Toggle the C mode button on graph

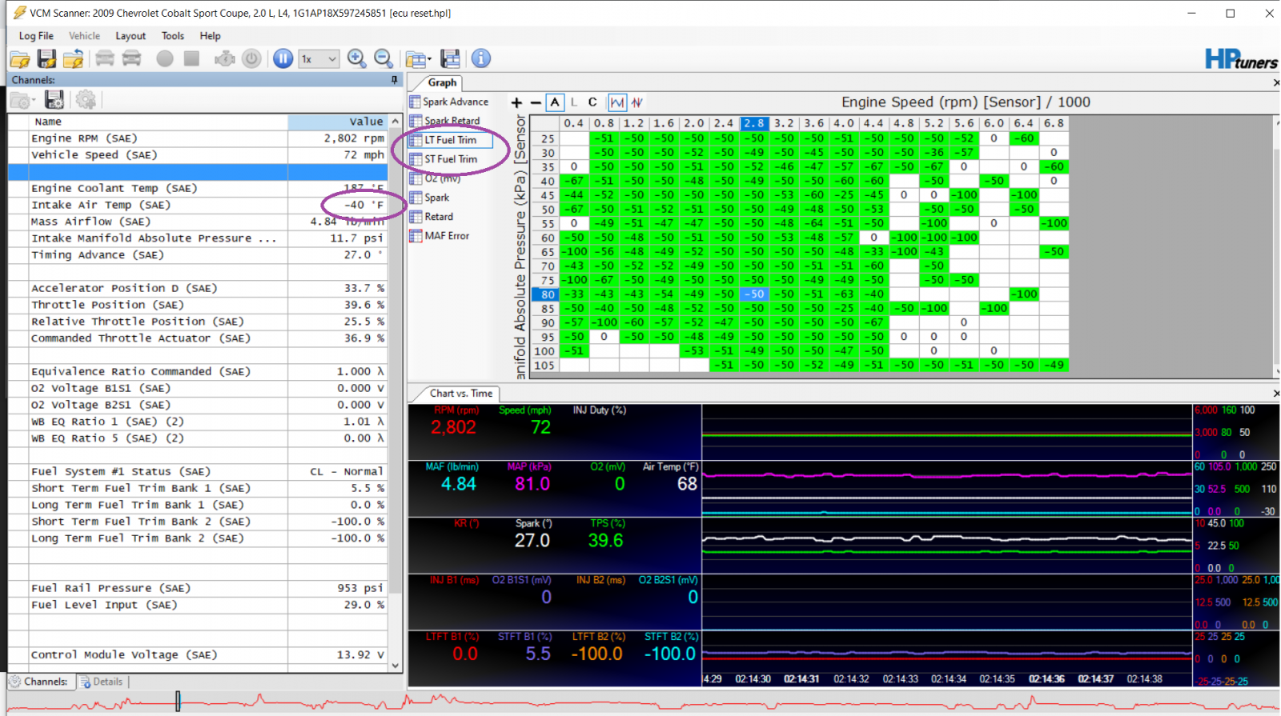point(592,102)
